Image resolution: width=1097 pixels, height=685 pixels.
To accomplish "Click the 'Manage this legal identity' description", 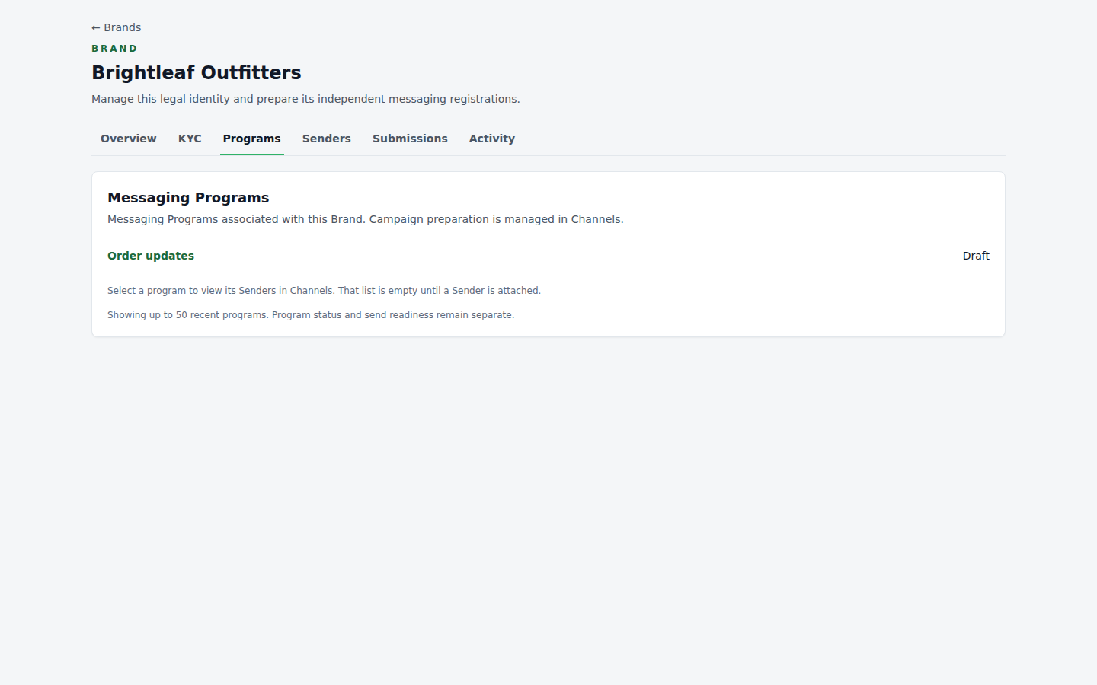I will click(305, 99).
